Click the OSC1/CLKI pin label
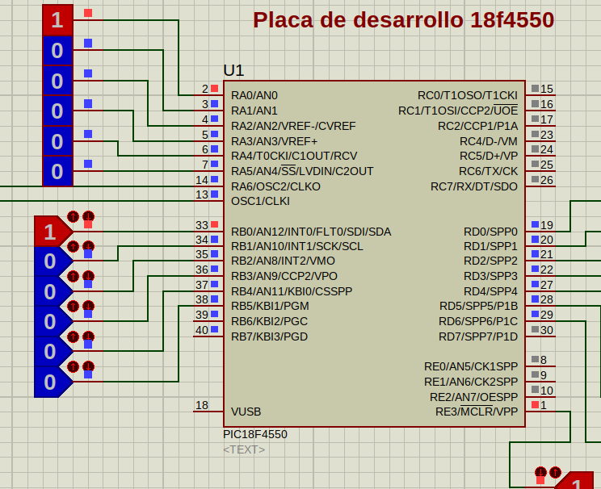The height and width of the screenshot is (489, 601). click(261, 201)
